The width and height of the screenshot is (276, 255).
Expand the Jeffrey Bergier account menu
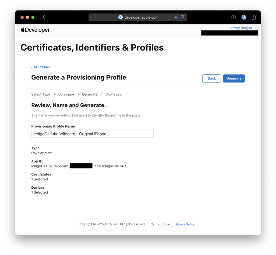[242, 28]
